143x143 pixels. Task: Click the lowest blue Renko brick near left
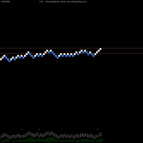click(x=9, y=61)
